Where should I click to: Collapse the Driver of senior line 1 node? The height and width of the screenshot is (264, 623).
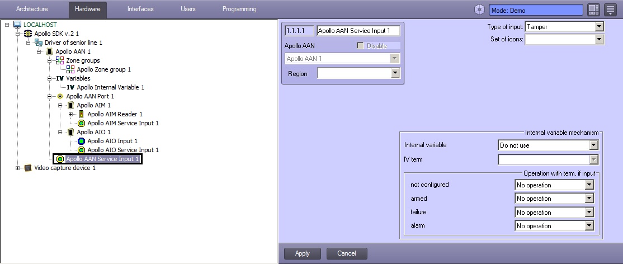click(28, 43)
